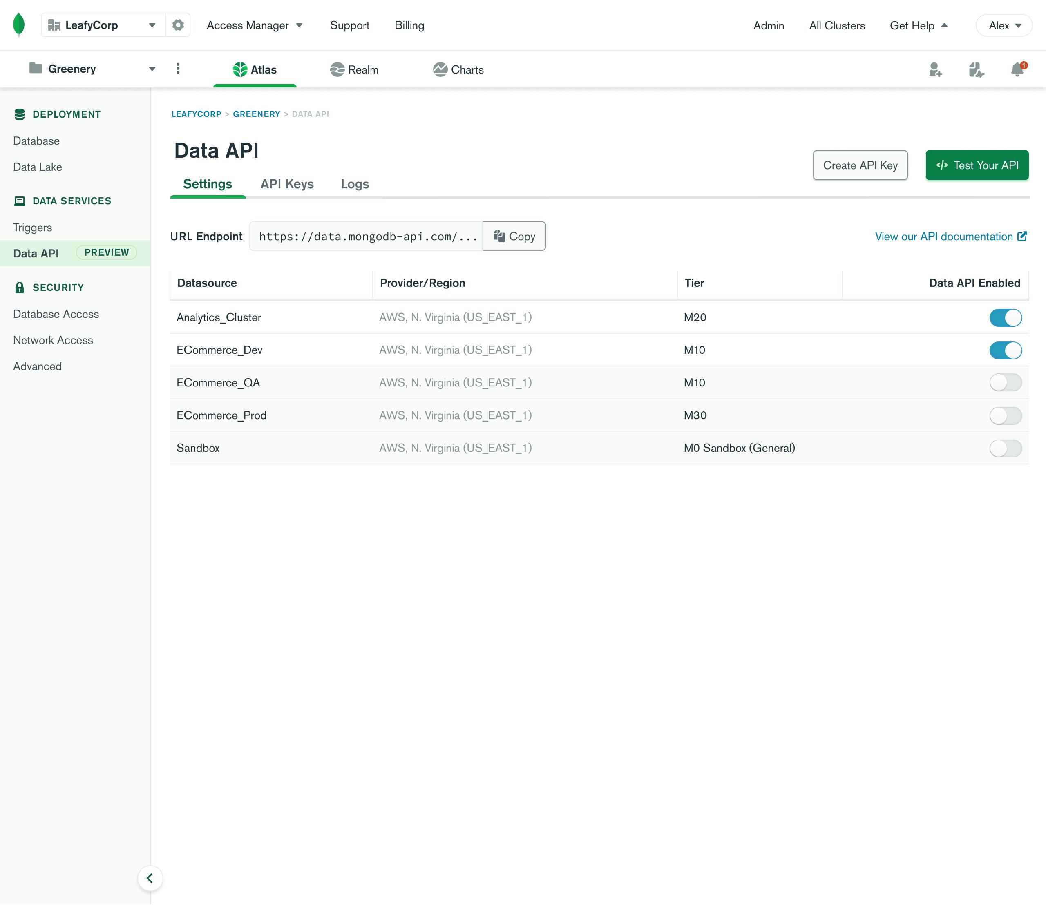Turn on Data API for Sandbox

(1005, 448)
